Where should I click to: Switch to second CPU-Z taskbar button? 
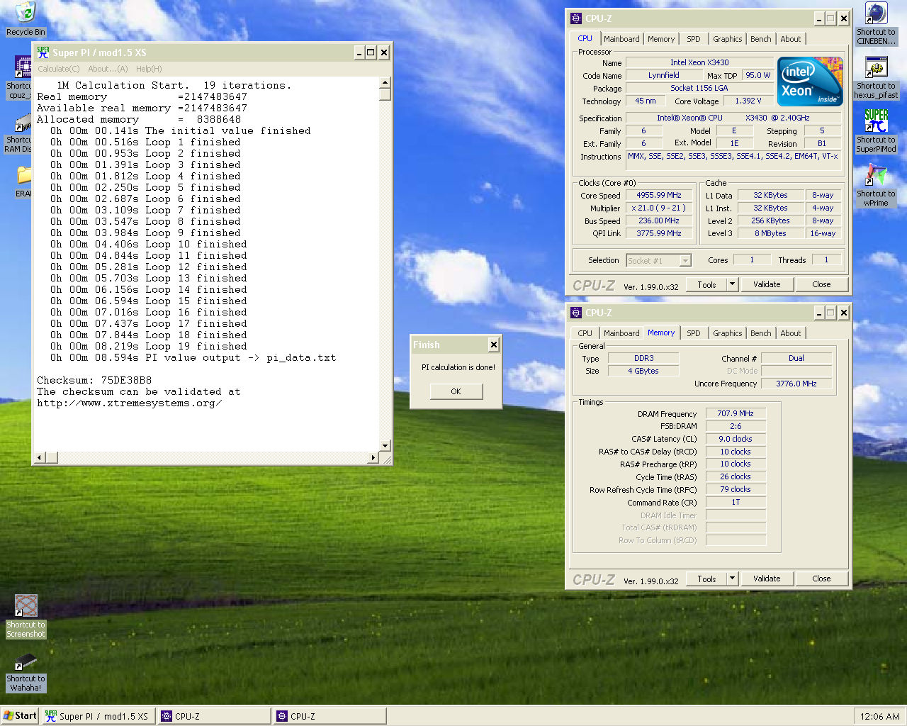click(x=330, y=716)
